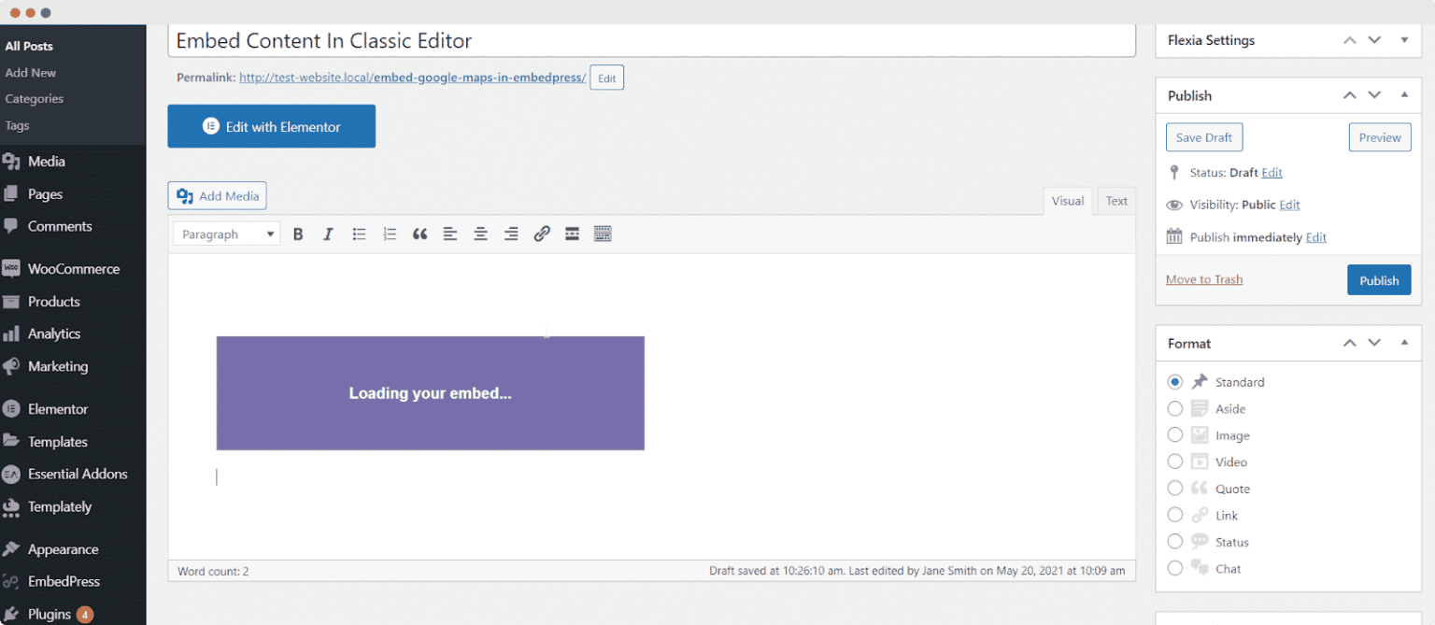
Task: Align text to center
Action: pyautogui.click(x=480, y=234)
